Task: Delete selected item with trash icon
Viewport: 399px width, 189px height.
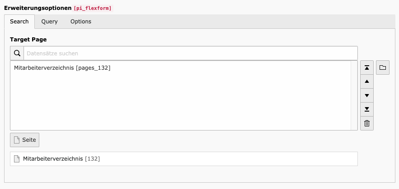Action: pos(367,123)
